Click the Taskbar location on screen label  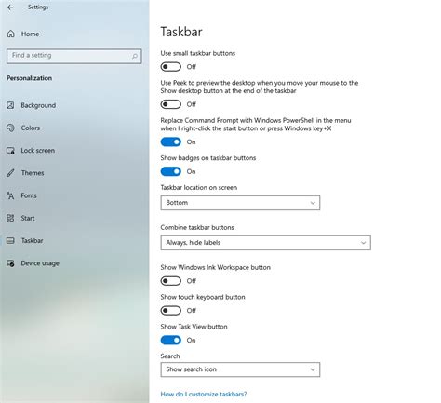click(x=199, y=187)
